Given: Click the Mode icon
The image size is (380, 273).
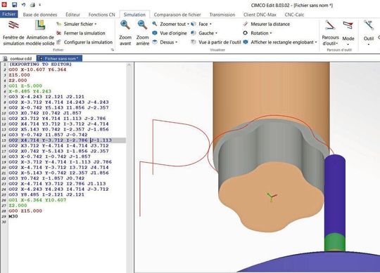Looking at the screenshot, I should [348, 25].
